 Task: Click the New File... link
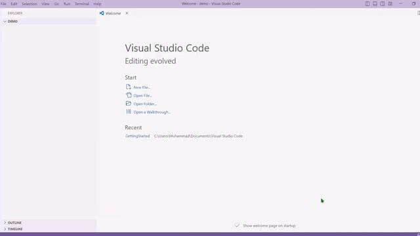(x=142, y=87)
